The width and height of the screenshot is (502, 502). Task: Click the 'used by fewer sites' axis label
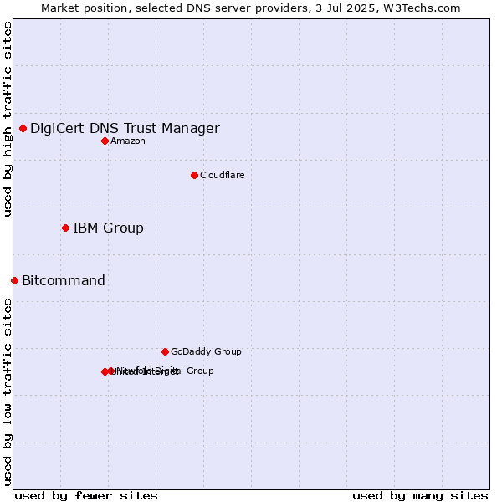[x=86, y=496]
